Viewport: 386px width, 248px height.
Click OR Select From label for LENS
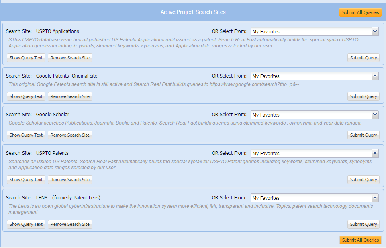click(229, 197)
